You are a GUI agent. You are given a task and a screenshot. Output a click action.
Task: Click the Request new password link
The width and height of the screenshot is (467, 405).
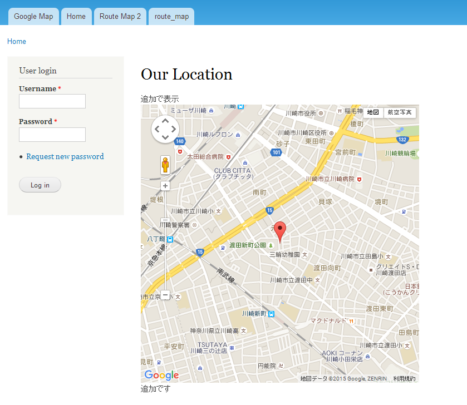click(x=65, y=156)
